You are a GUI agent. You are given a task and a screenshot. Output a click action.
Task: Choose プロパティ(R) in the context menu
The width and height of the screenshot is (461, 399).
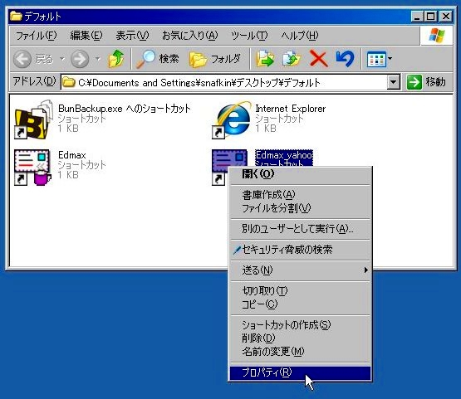301,372
